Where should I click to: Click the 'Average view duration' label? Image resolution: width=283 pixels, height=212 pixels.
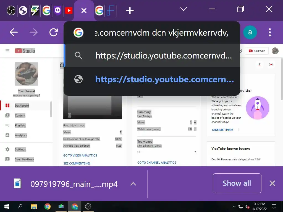pyautogui.click(x=77, y=146)
